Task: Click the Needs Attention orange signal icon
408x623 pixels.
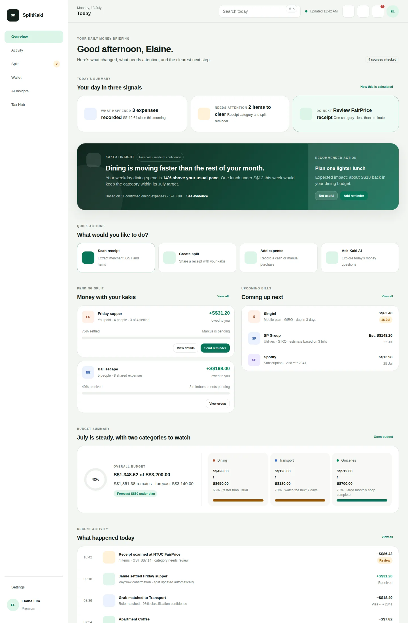Action: tap(204, 114)
